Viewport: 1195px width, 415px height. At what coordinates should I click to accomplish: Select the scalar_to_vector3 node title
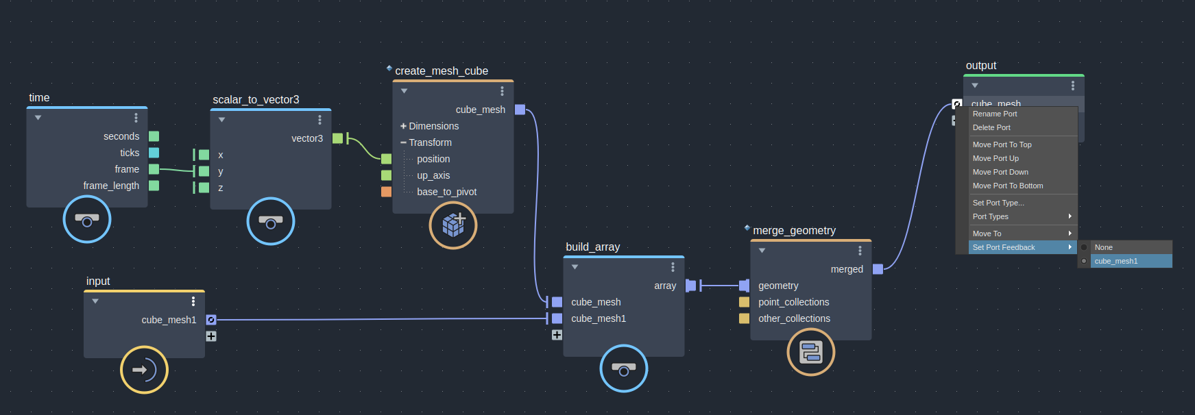(256, 99)
